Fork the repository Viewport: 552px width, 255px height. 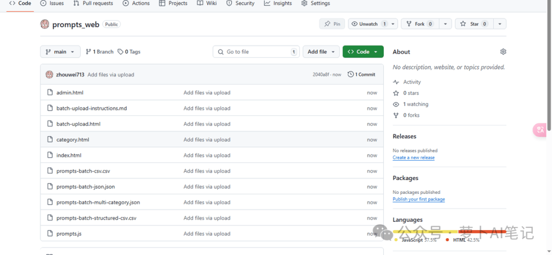click(x=420, y=24)
